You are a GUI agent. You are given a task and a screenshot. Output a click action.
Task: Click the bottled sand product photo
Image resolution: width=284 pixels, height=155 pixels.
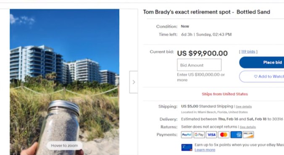64,82
